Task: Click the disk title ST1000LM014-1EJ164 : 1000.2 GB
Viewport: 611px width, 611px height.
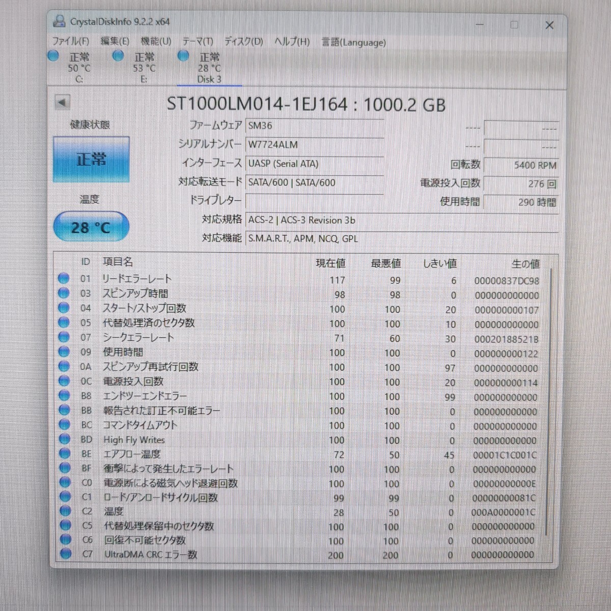Action: [306, 104]
